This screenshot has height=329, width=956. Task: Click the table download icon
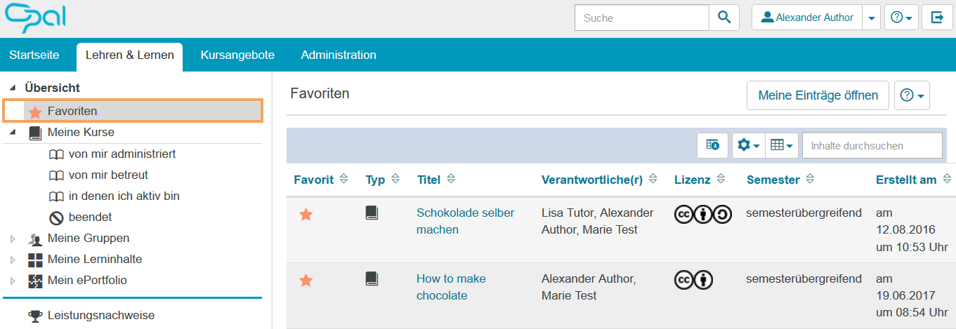tap(713, 145)
